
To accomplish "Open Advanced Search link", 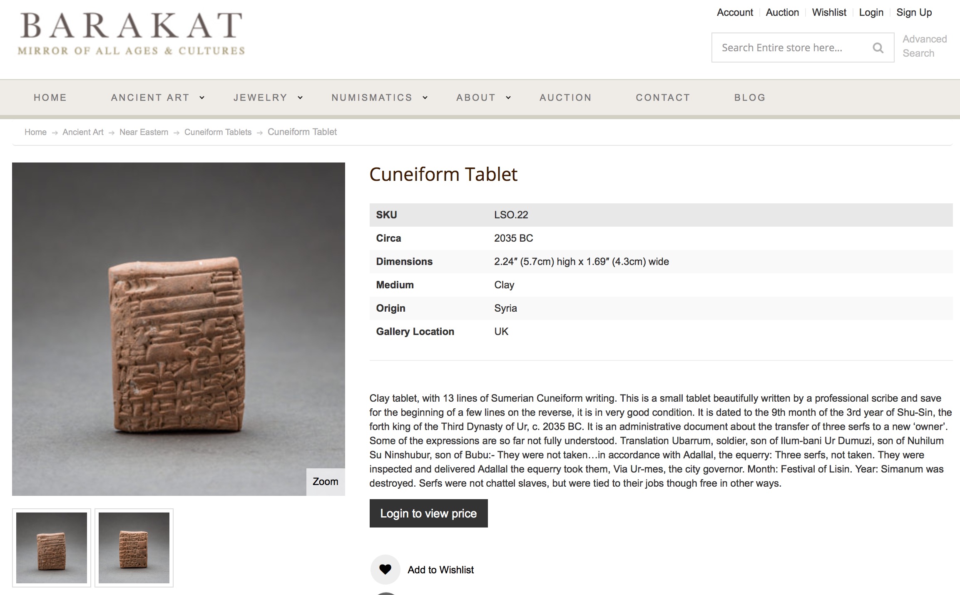I will coord(924,46).
